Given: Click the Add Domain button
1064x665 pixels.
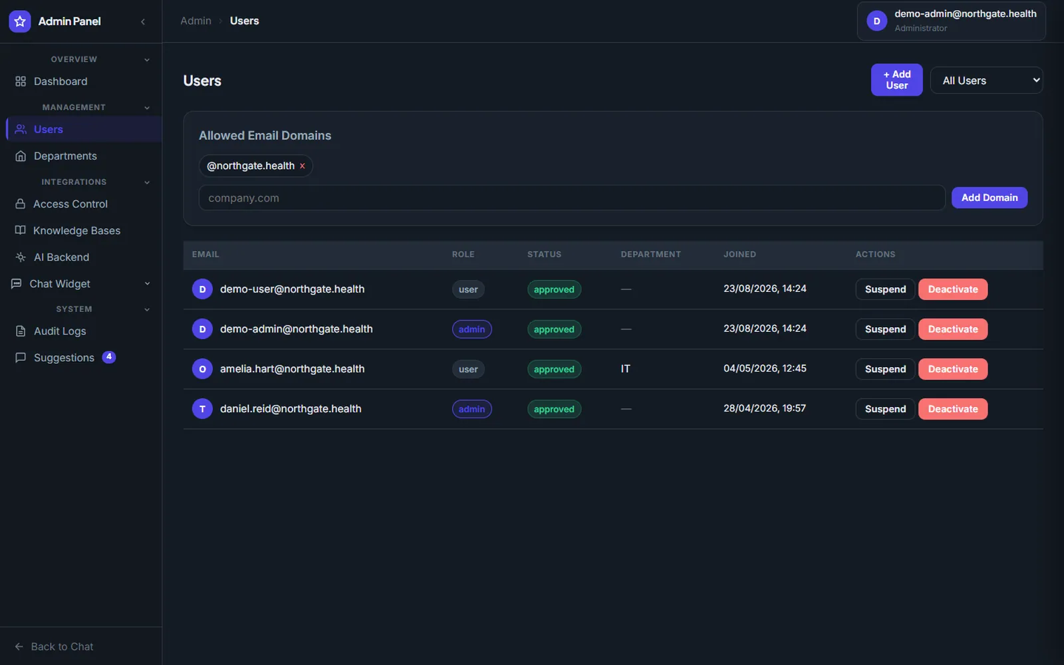Looking at the screenshot, I should pyautogui.click(x=990, y=198).
